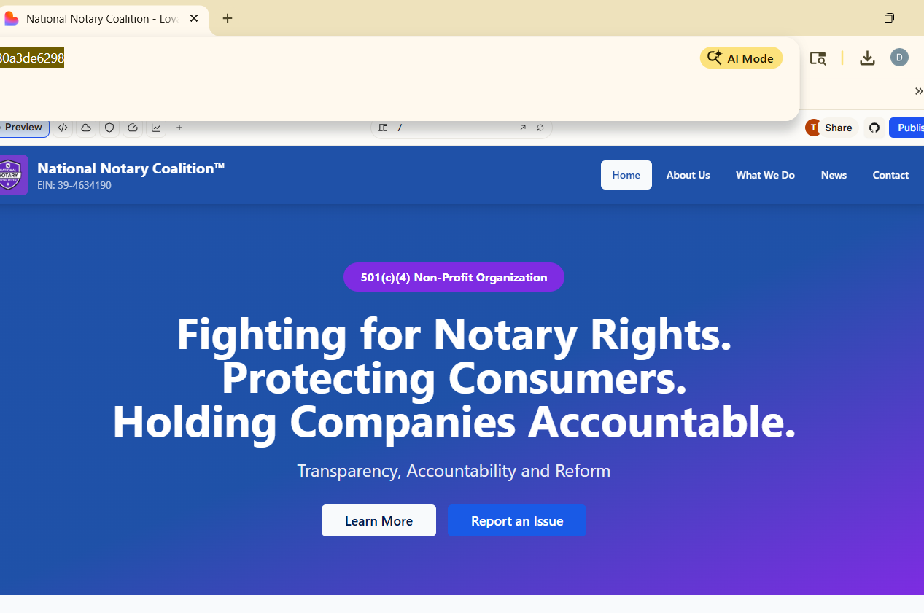Click the browser downloads icon
This screenshot has height=613, width=924.
tap(867, 58)
